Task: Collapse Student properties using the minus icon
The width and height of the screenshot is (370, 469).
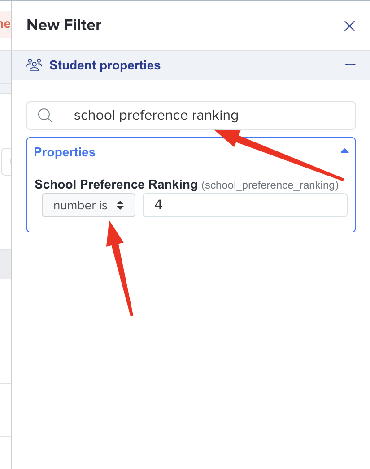Action: tap(350, 65)
